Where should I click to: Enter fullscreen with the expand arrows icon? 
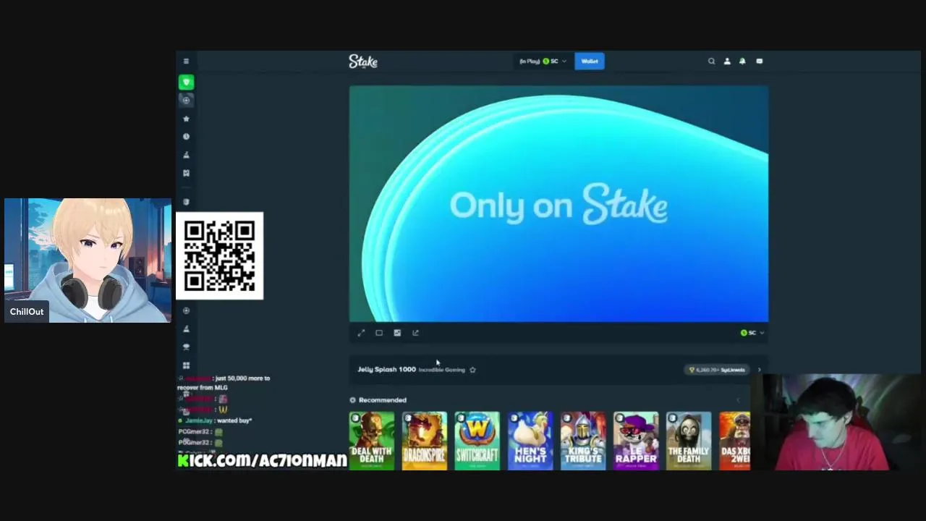pos(361,333)
